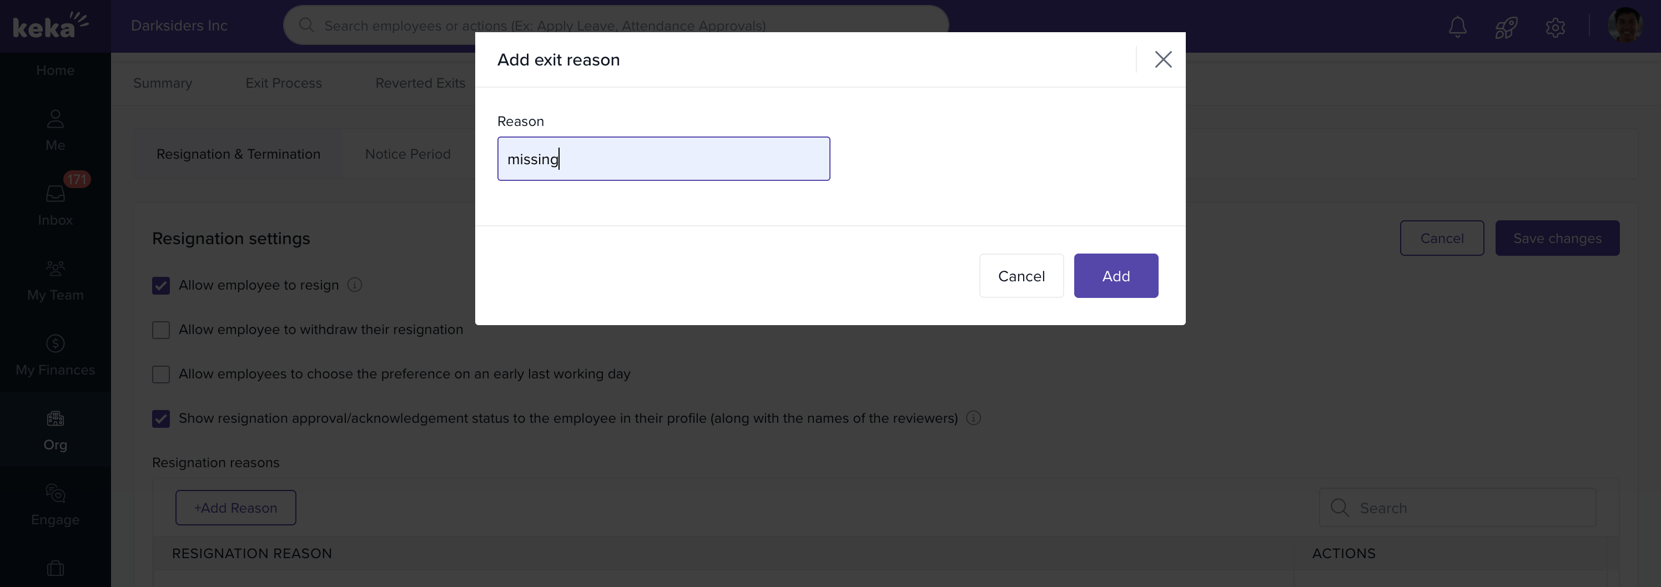Image resolution: width=1661 pixels, height=587 pixels.
Task: Open My Finances in sidebar
Action: [x=56, y=355]
